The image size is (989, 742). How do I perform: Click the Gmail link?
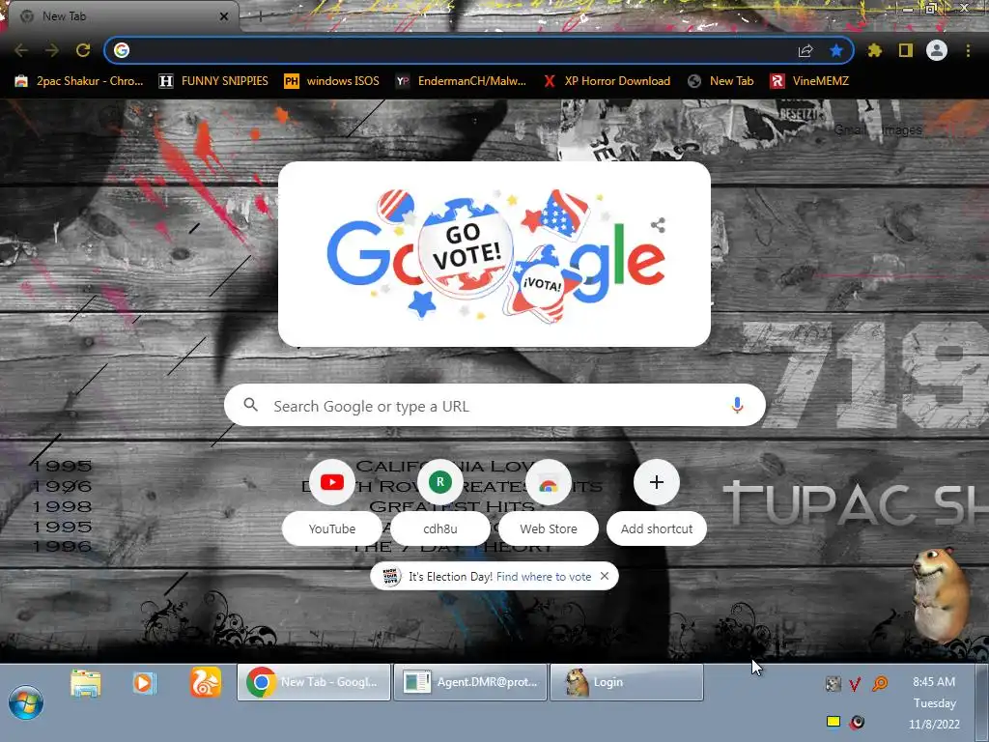coord(849,130)
